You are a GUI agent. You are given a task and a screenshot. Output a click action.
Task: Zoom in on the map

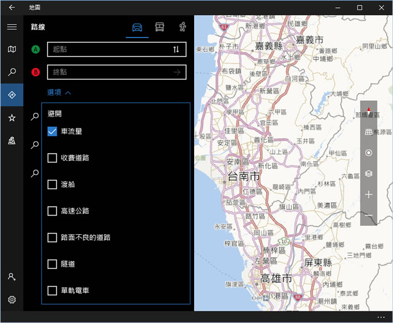click(368, 195)
